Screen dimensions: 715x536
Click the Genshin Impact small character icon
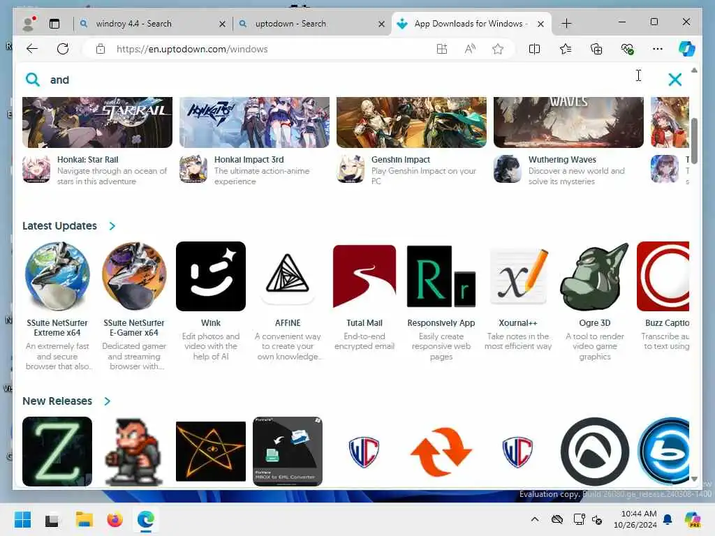tap(351, 169)
